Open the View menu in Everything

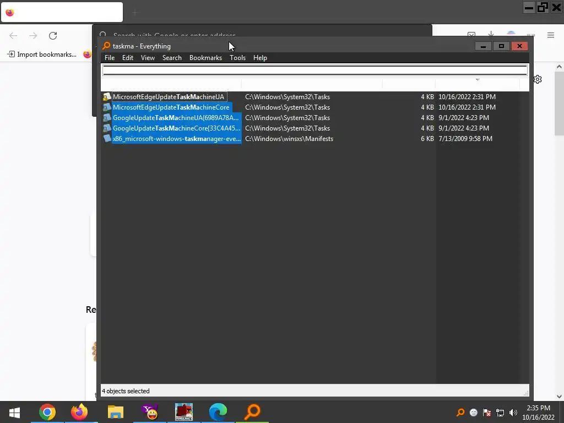pyautogui.click(x=148, y=57)
